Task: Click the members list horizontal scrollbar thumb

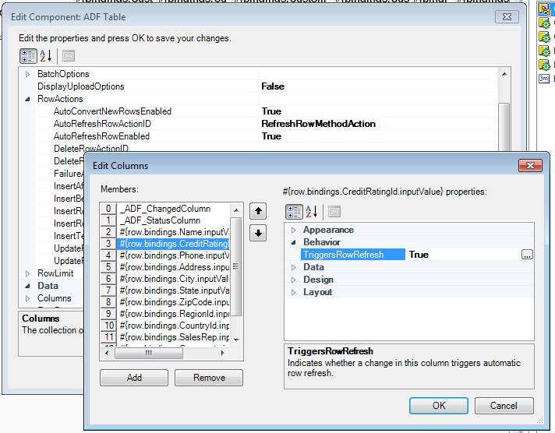Action: (x=149, y=353)
